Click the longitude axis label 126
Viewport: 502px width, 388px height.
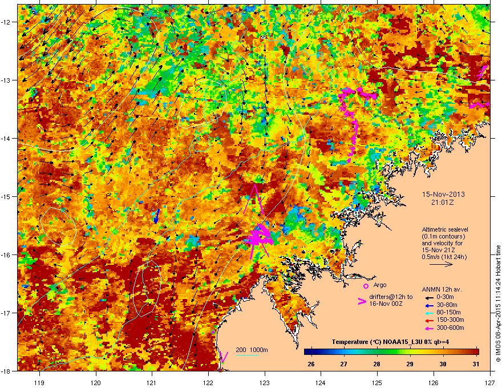(x=434, y=382)
